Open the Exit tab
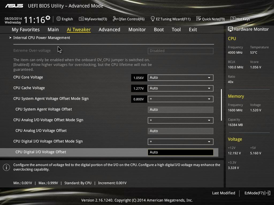274x205 pixels. (x=193, y=29)
